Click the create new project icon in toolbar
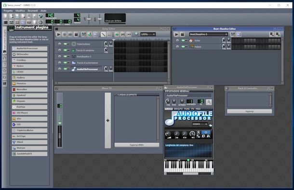Viewport: 294px width, 190px height. (x=6, y=16)
